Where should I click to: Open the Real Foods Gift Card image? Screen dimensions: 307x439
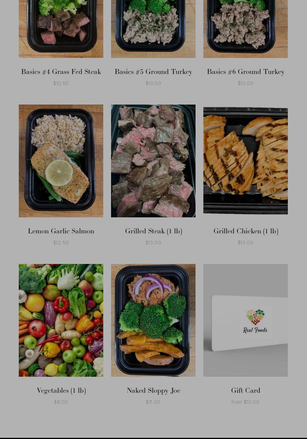tap(246, 320)
